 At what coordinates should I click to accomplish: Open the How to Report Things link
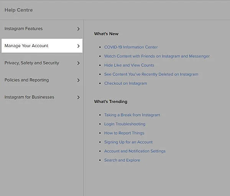(x=124, y=133)
